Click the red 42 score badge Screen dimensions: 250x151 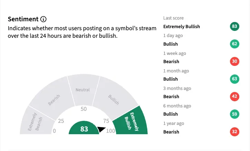234,96
